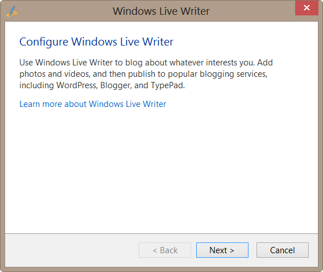Cancel the configuration wizard
Viewport: 323px width, 272px height.
click(x=283, y=250)
